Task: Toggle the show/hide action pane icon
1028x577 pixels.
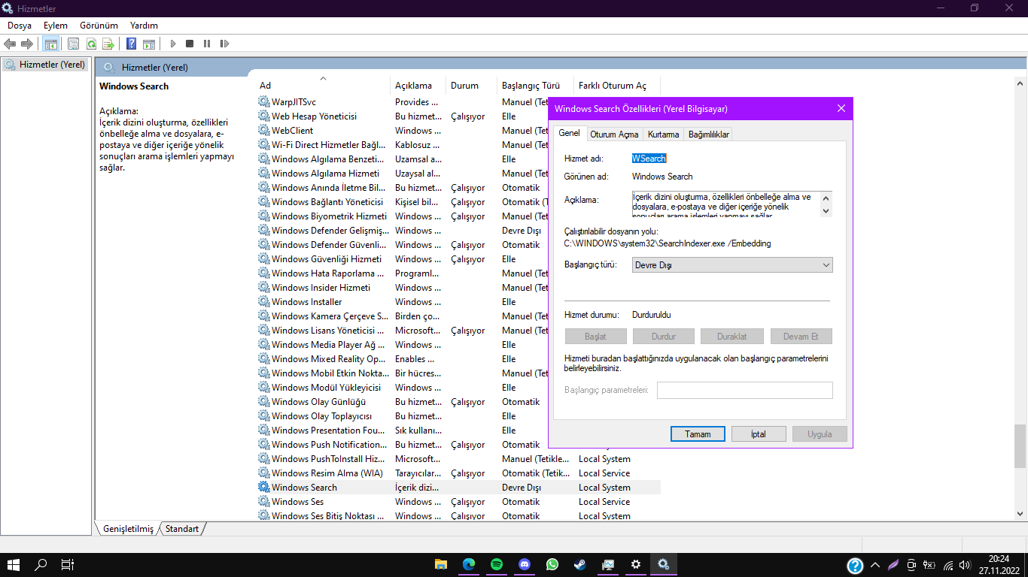Action: 149,44
